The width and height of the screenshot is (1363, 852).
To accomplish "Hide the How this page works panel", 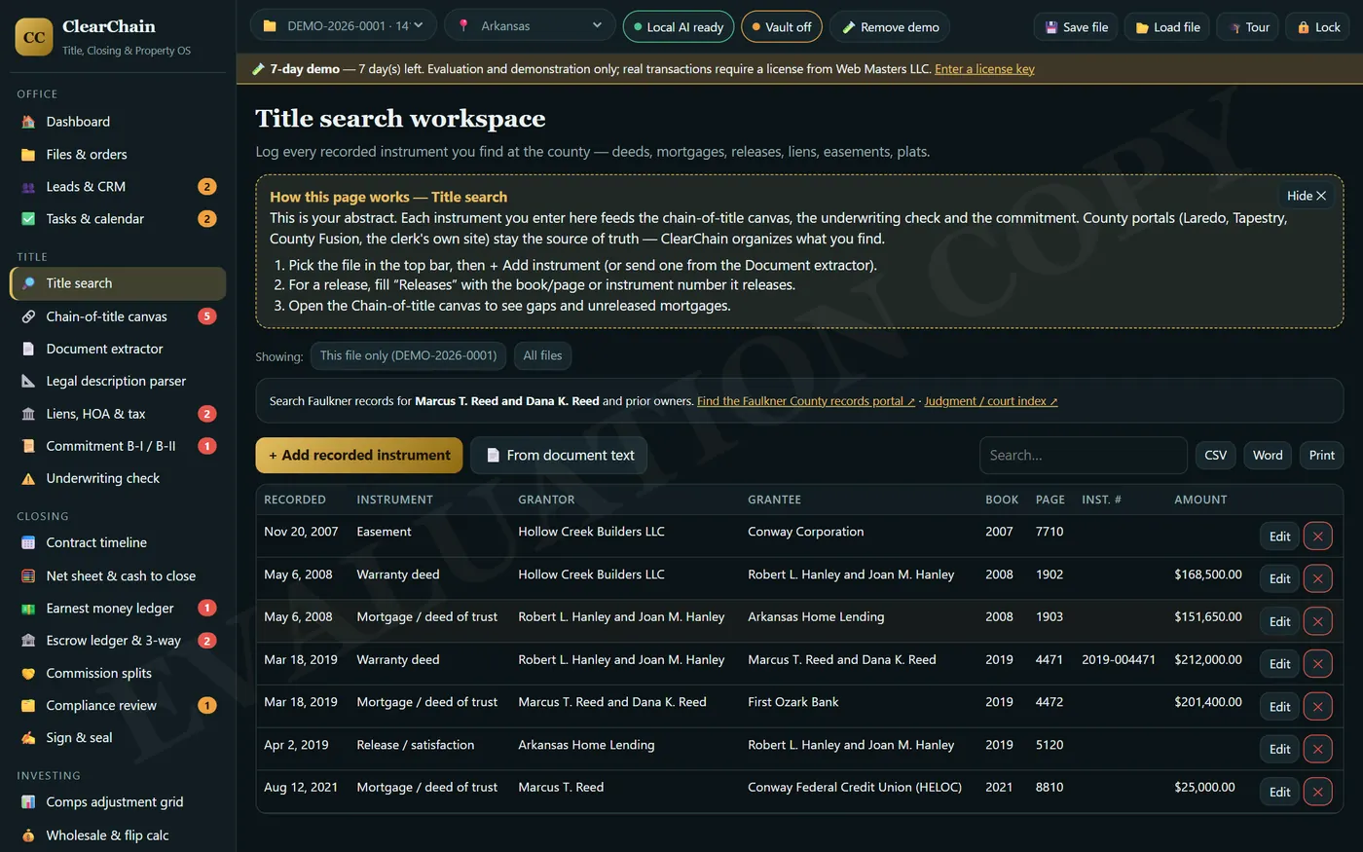I will 1306,196.
